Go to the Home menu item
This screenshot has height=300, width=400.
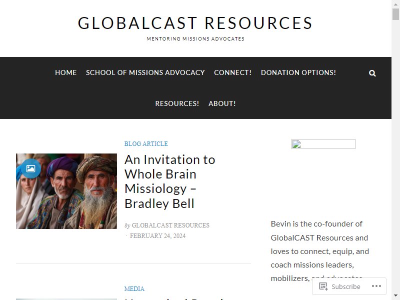[66, 72]
